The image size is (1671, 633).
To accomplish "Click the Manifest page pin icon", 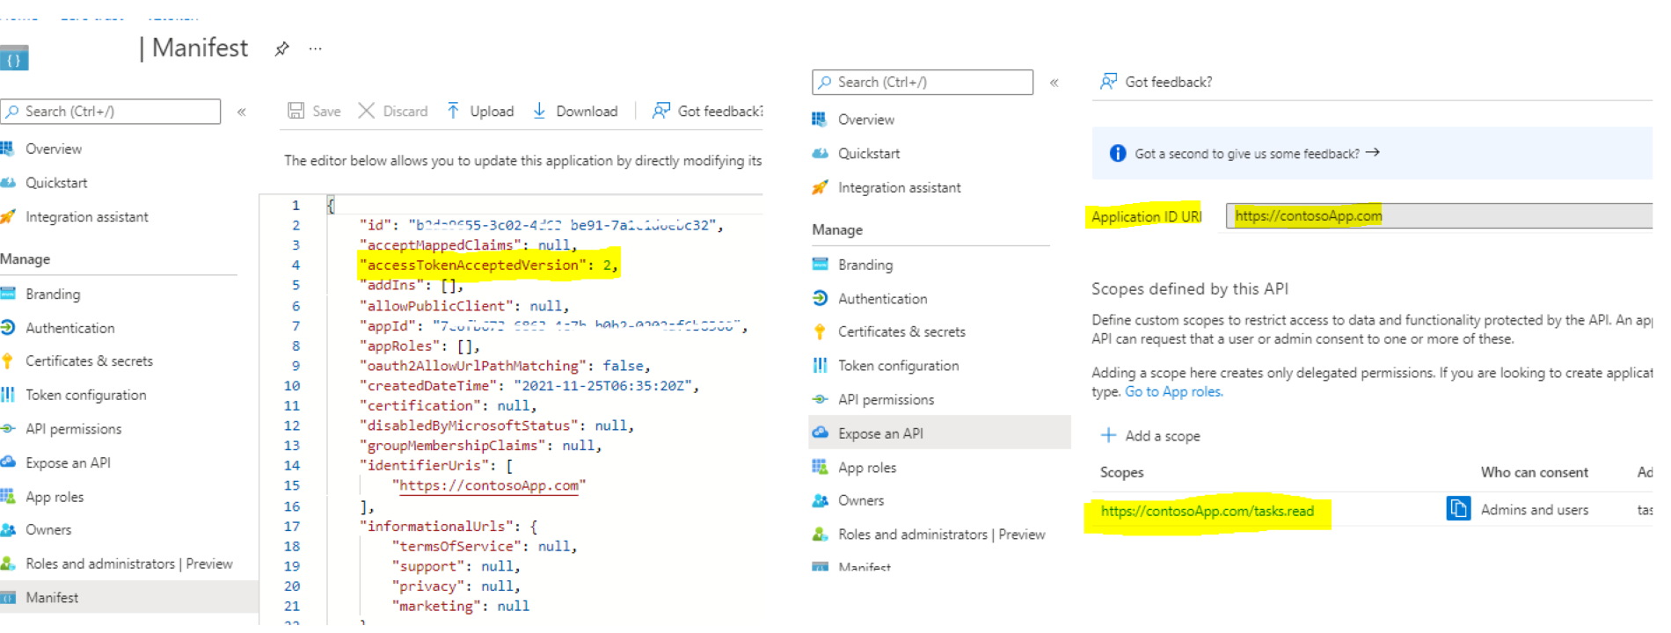I will tap(281, 49).
